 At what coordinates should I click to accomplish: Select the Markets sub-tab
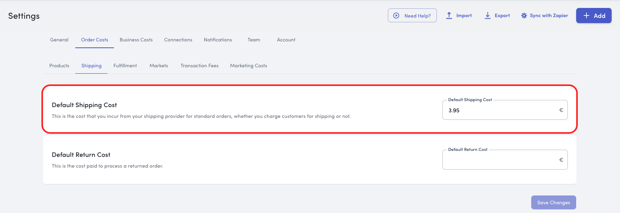point(158,66)
